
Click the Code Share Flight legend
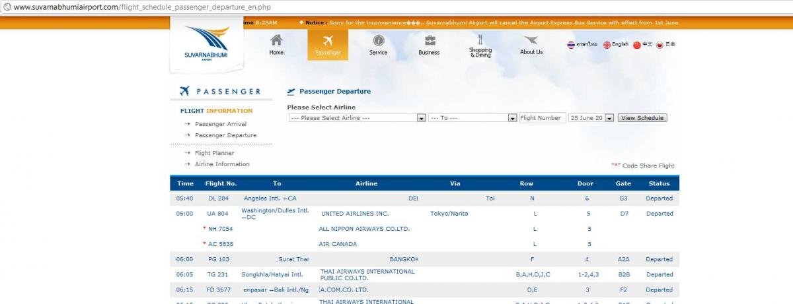pyautogui.click(x=643, y=166)
